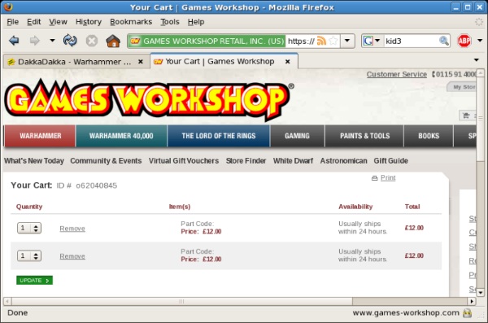Open the Books navigation tab
Image resolution: width=488 pixels, height=323 pixels.
[x=429, y=136]
